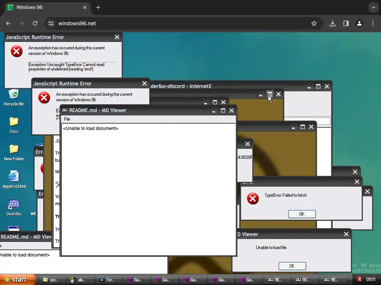Minimize the front README.md MD Viewer window
This screenshot has height=285, width=381.
pos(214,111)
